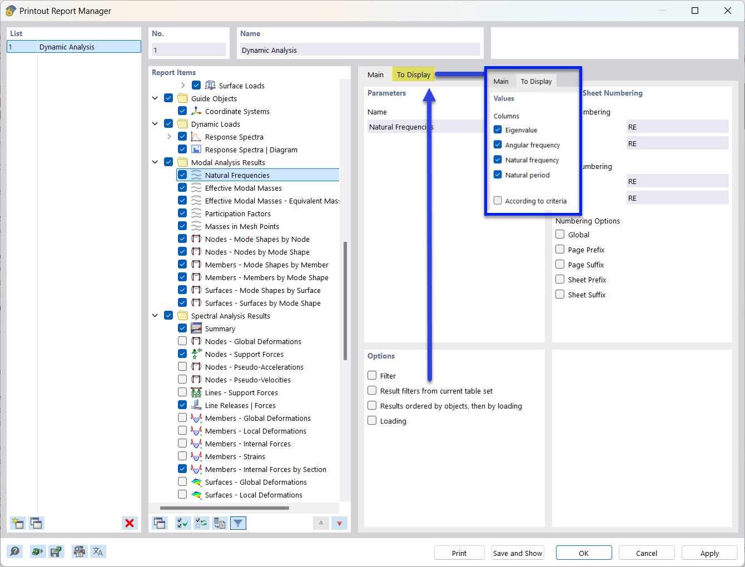745x567 pixels.
Task: Expand the Surface Loads tree node
Action: point(183,85)
